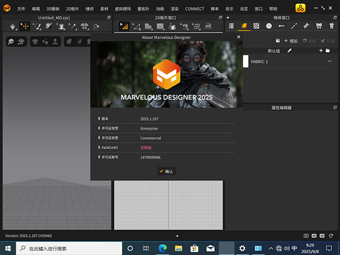Select the Edit Pattern tool in 2D toolbar
340x255 pixels.
[x=124, y=27]
